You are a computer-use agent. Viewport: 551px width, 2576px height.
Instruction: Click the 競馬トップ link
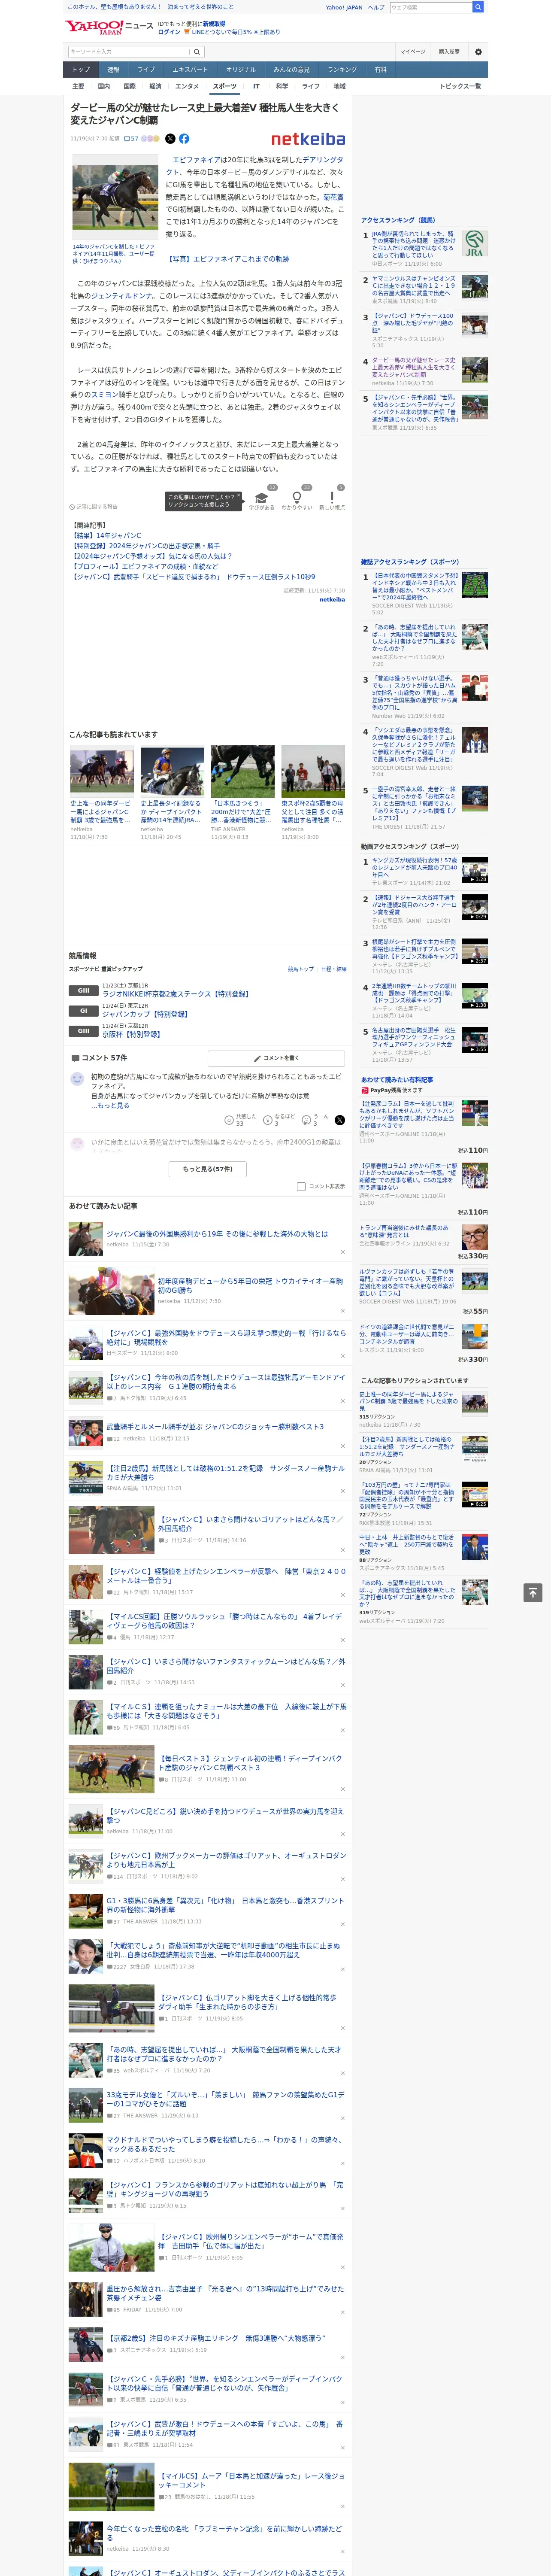pos(301,969)
